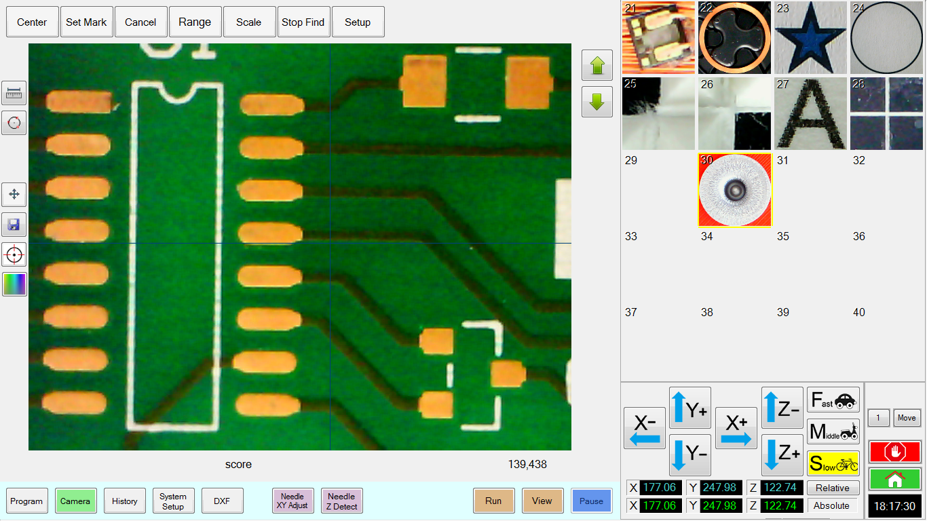Click the ruler measurement icon
The height and width of the screenshot is (521, 927).
pyautogui.click(x=14, y=94)
